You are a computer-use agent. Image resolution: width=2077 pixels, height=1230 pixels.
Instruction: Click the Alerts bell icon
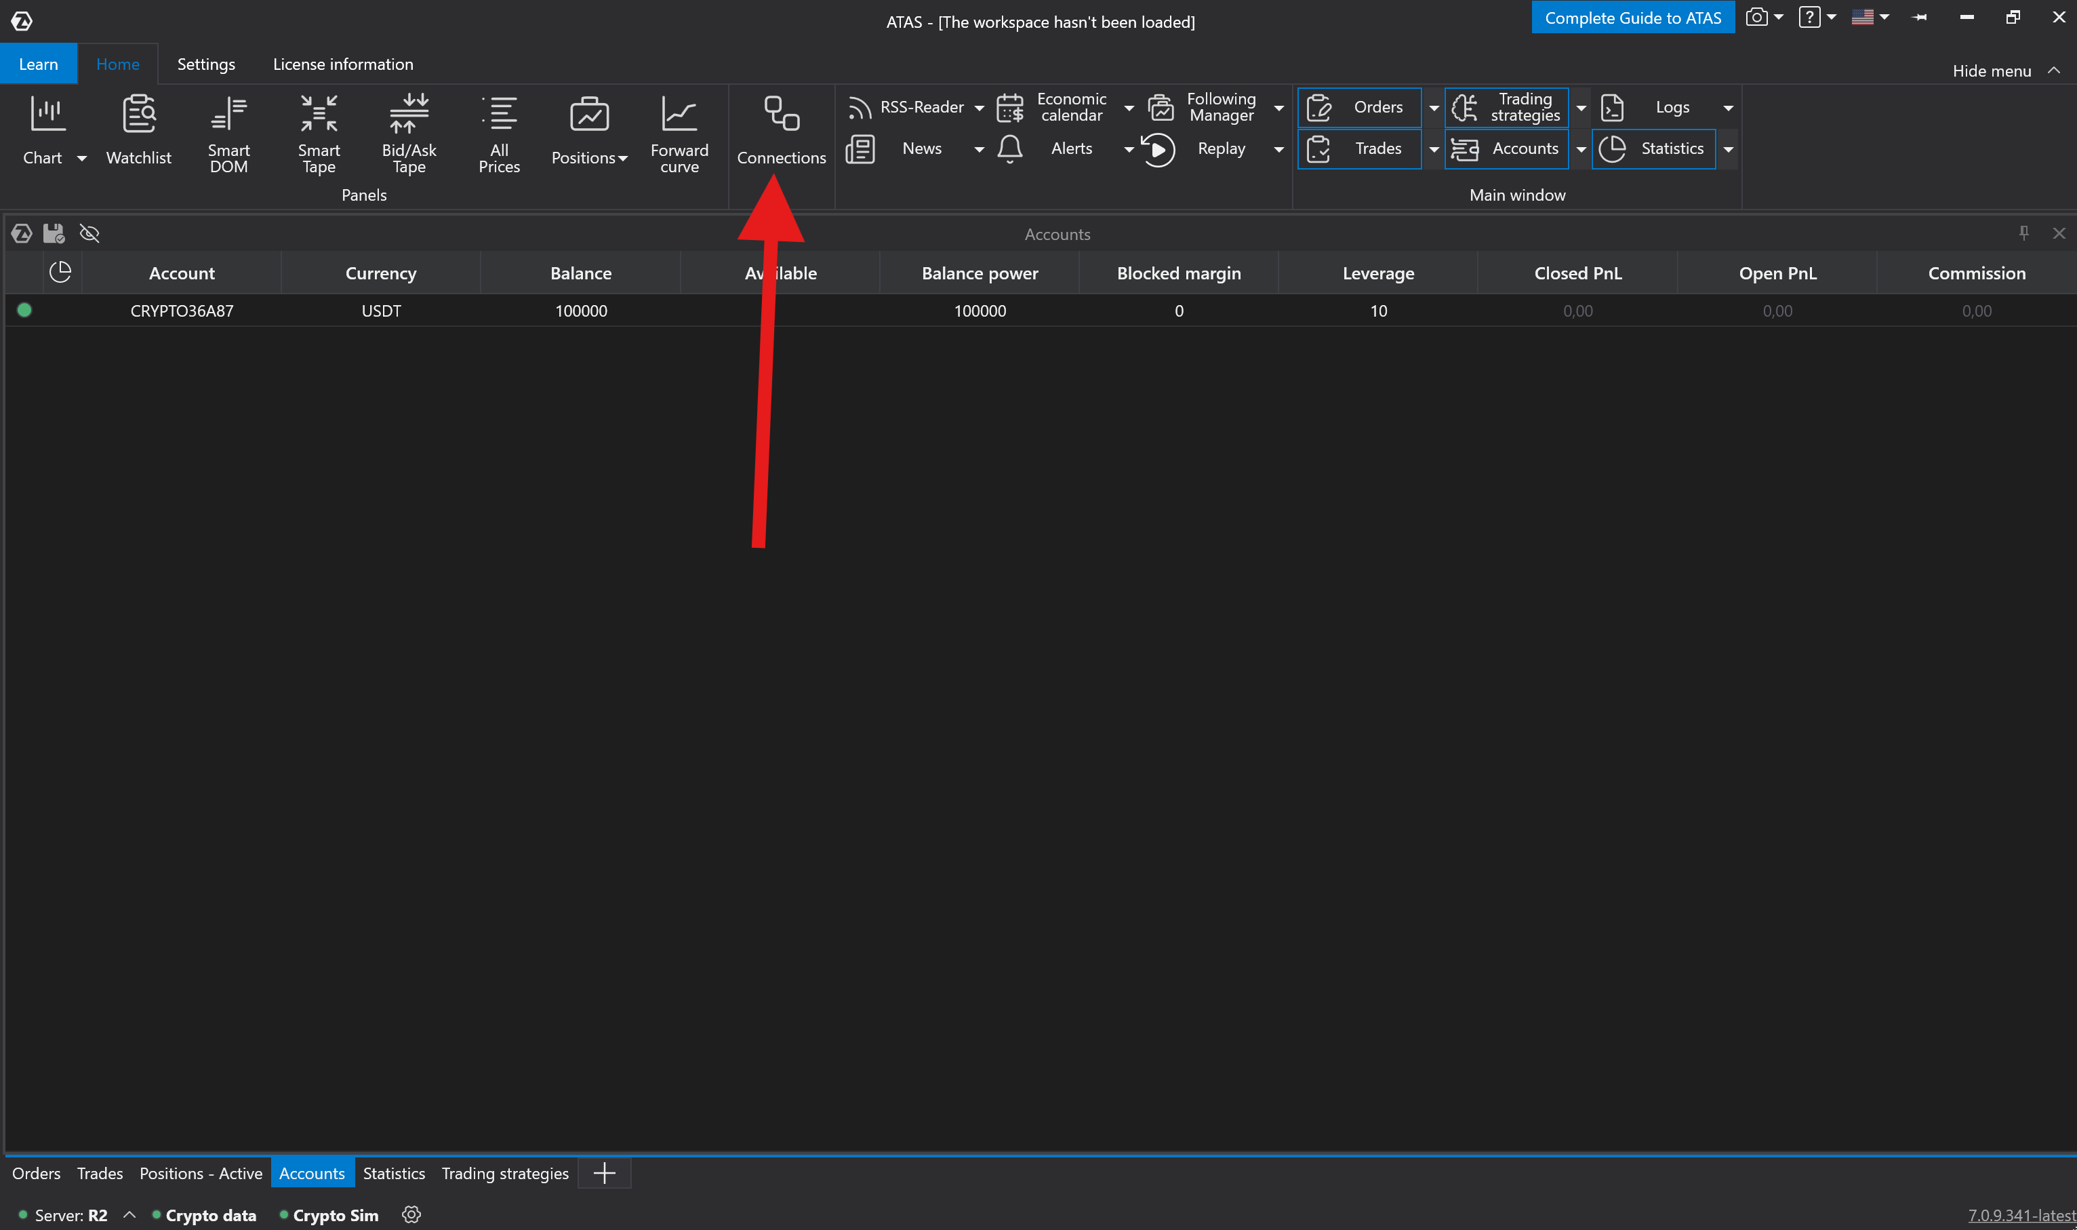[x=1010, y=149]
